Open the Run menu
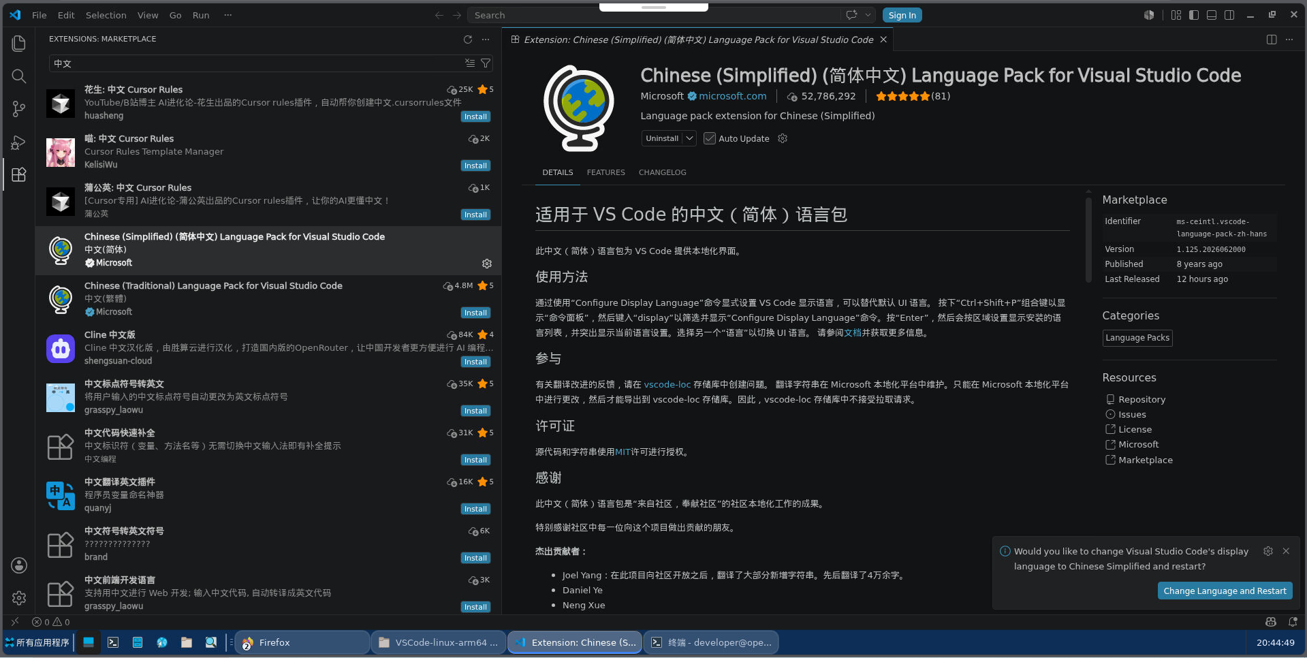 coord(201,15)
